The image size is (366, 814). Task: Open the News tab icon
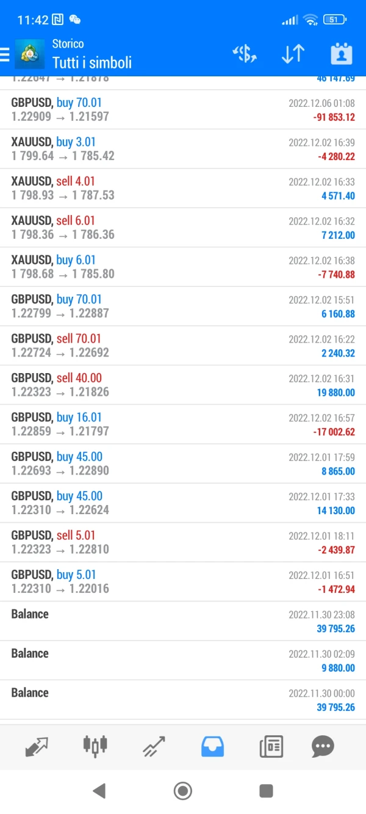pyautogui.click(x=271, y=746)
